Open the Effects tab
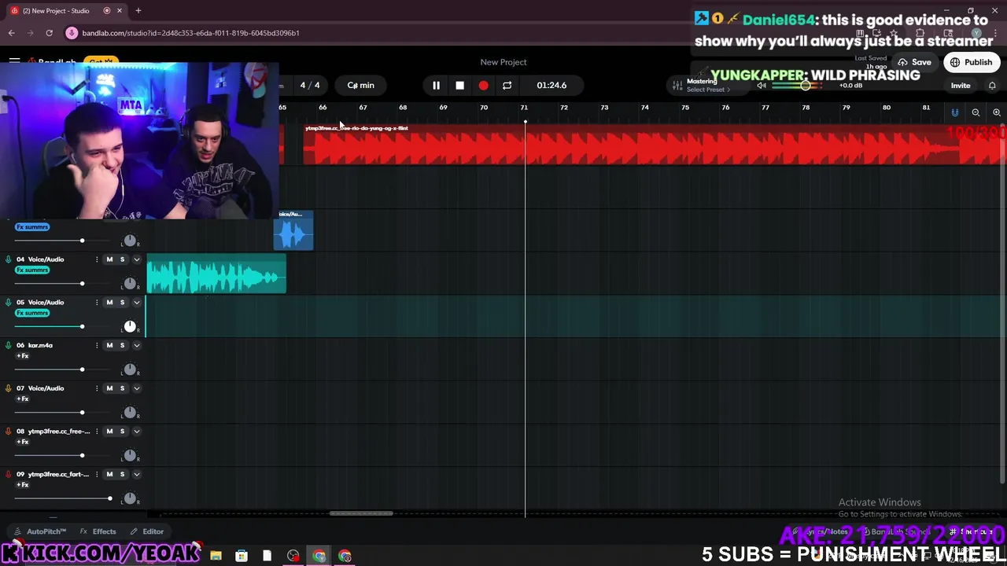1007x566 pixels. [98, 531]
